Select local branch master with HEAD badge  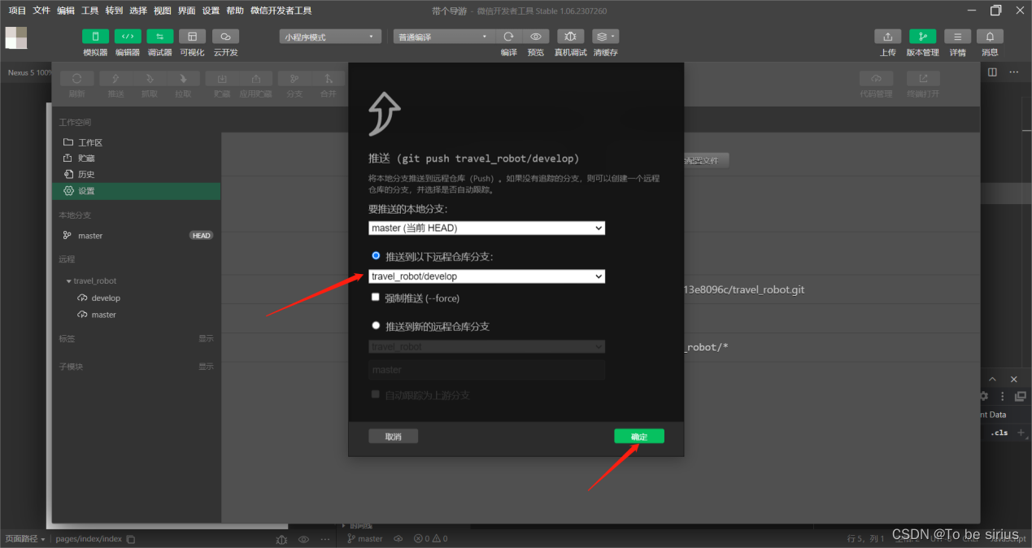click(x=136, y=236)
